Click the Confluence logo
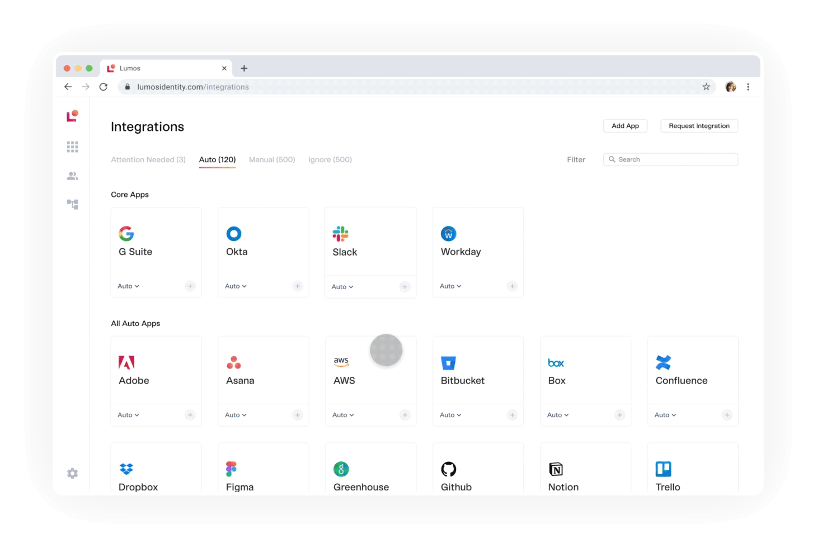This screenshot has height=548, width=817. pos(663,362)
